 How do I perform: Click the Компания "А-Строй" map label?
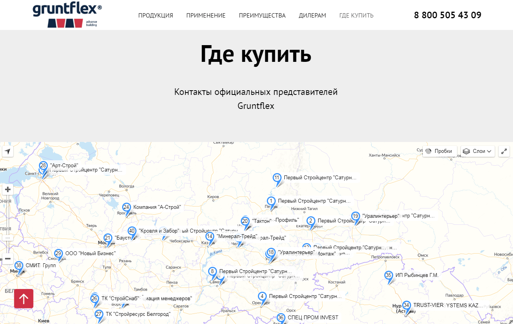pos(157,207)
